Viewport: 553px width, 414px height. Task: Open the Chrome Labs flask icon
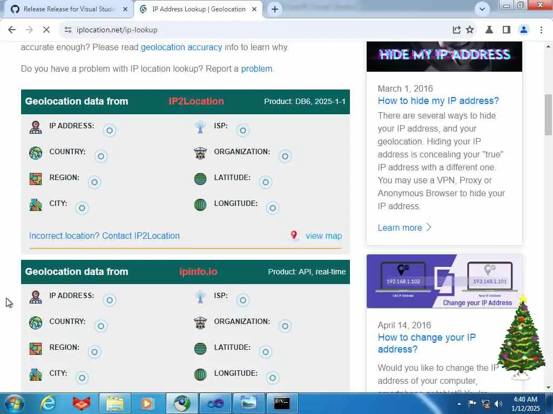pos(489,30)
